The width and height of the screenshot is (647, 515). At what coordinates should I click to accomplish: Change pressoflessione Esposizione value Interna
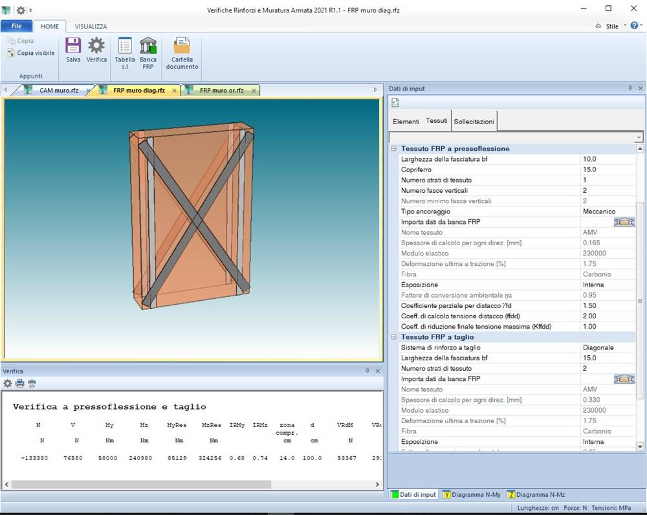click(x=608, y=285)
